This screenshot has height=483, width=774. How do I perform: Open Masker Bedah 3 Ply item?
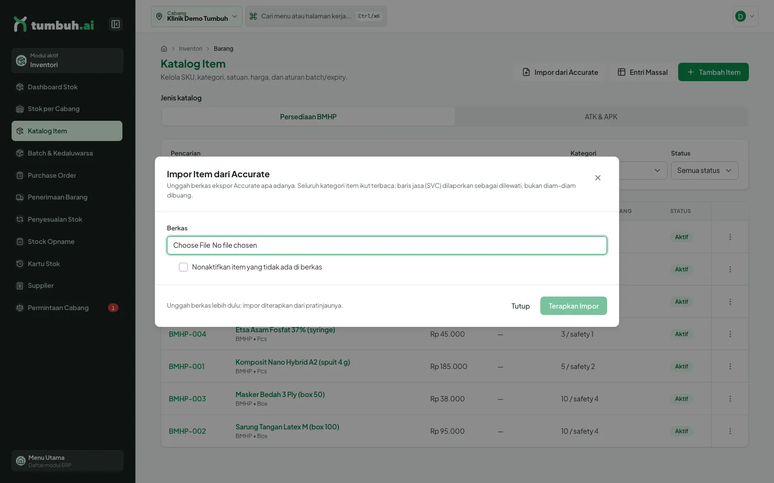coord(280,395)
